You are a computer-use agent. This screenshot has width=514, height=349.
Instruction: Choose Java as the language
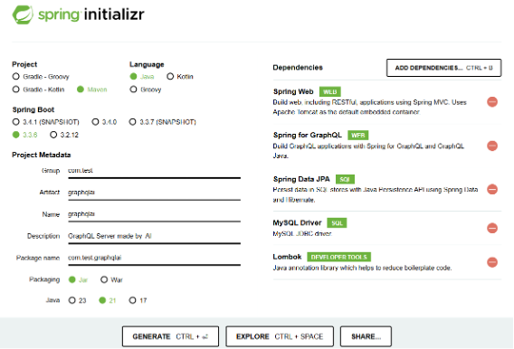pos(141,77)
